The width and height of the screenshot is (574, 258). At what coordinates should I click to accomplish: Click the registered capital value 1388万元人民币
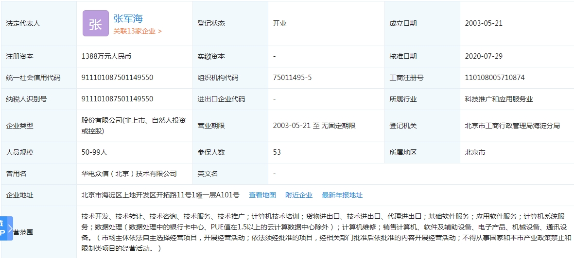pos(106,56)
